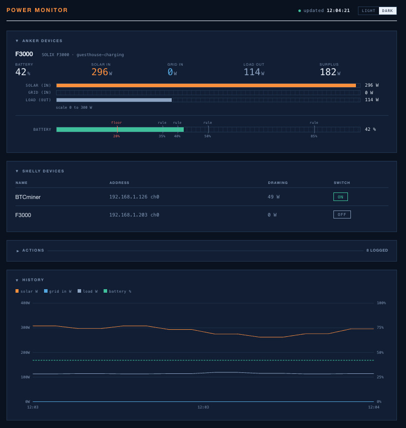Viewport: 406px width, 428px height.
Task: Click the 100% right axis label
Action: [x=381, y=303]
